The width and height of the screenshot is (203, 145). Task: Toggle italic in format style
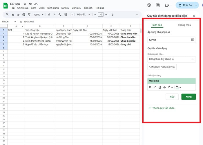point(155,87)
